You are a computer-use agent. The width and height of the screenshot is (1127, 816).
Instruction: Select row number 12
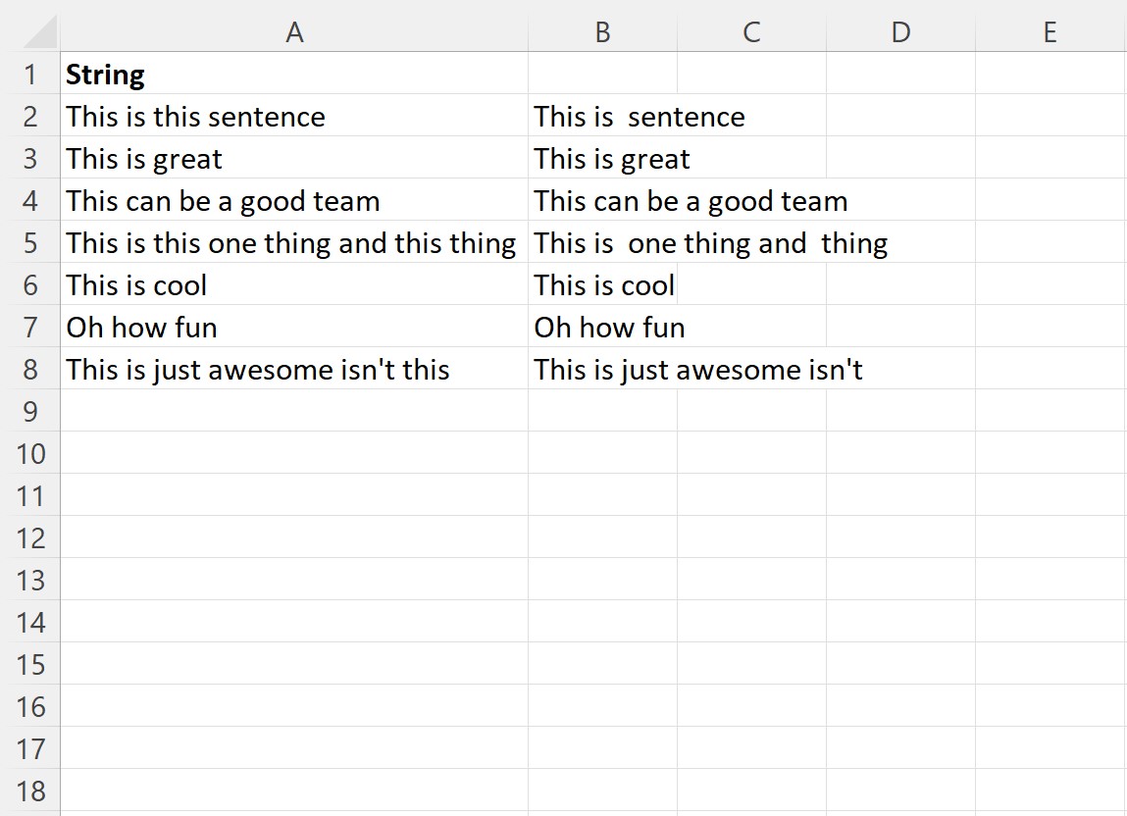(x=31, y=537)
